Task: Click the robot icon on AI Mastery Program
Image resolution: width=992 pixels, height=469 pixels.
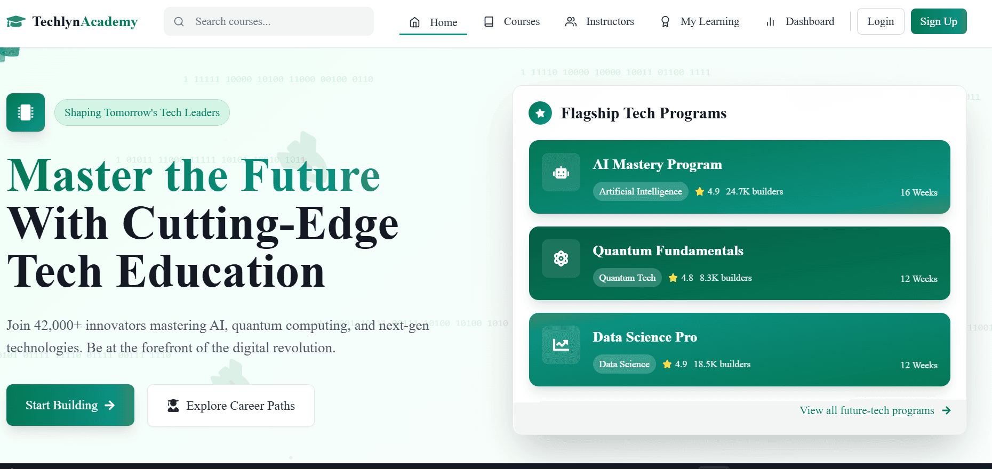Action: 561,172
